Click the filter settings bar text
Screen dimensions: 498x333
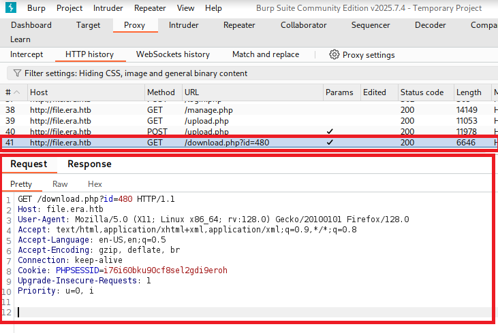(x=136, y=73)
